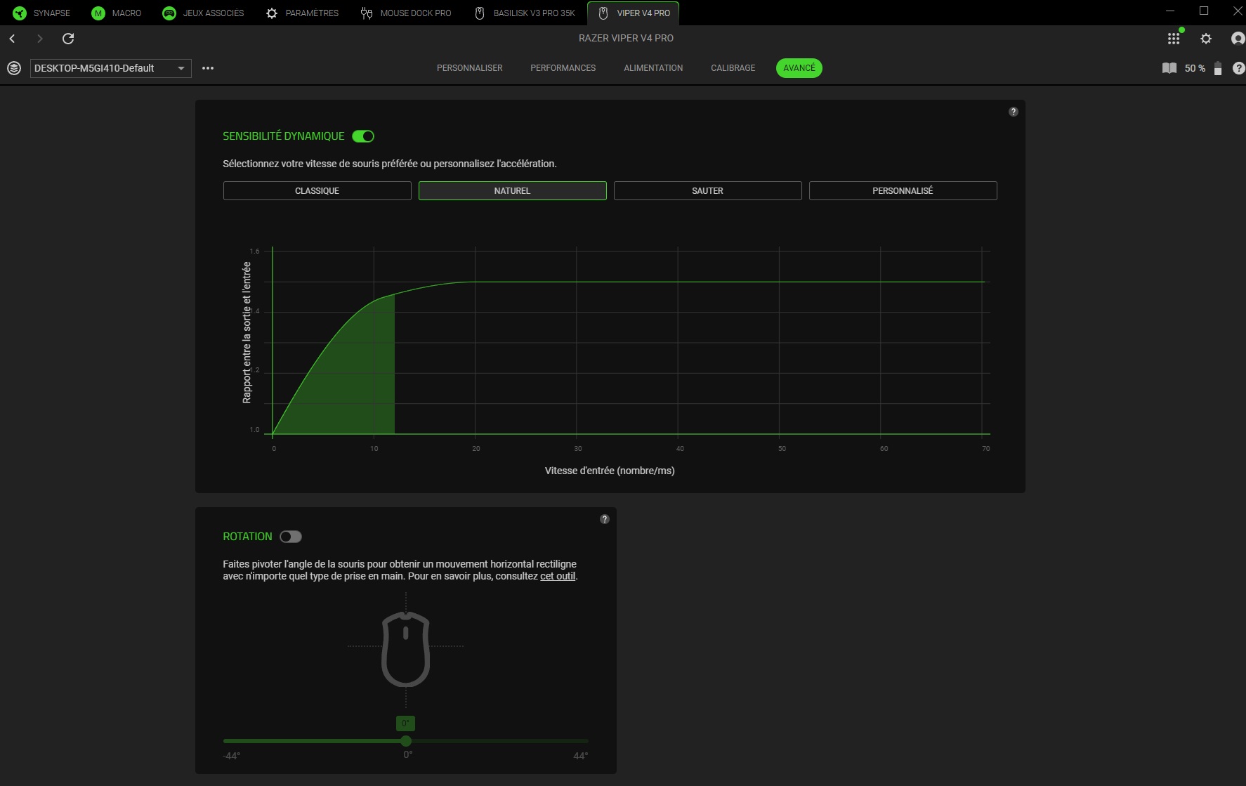This screenshot has width=1246, height=786.
Task: Select the Classique sensitivity preset
Action: 317,191
